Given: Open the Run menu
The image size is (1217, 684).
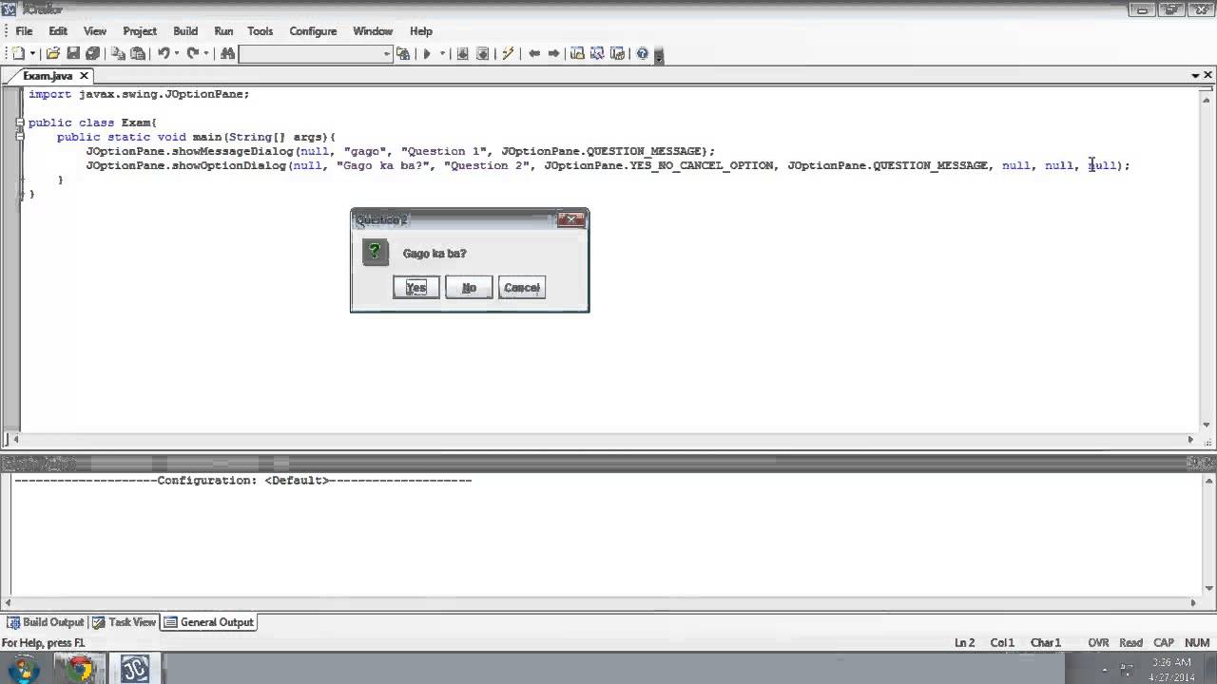Looking at the screenshot, I should [x=223, y=31].
